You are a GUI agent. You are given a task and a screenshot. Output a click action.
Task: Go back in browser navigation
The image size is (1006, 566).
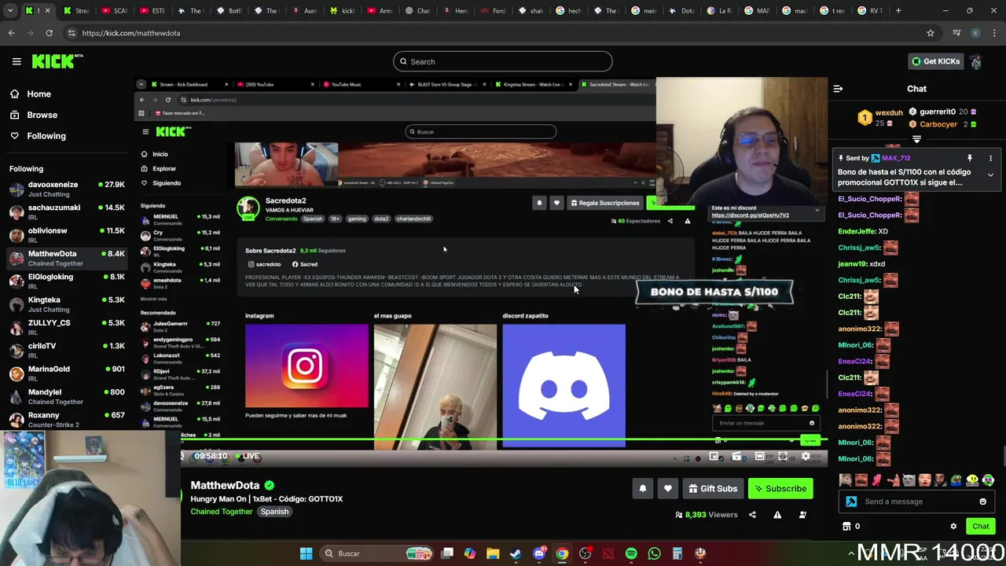(11, 33)
